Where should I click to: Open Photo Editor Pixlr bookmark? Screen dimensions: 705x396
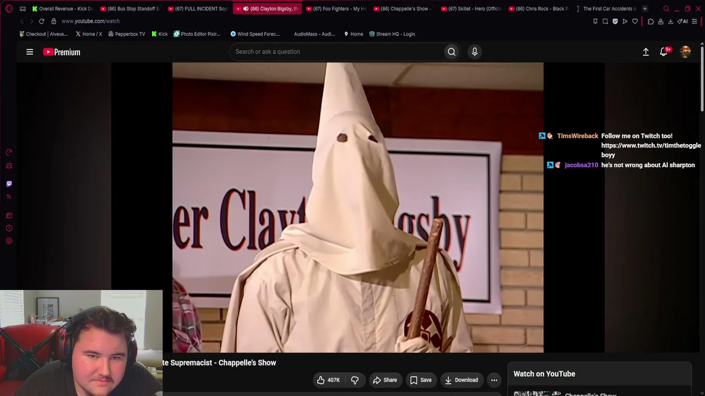click(197, 34)
